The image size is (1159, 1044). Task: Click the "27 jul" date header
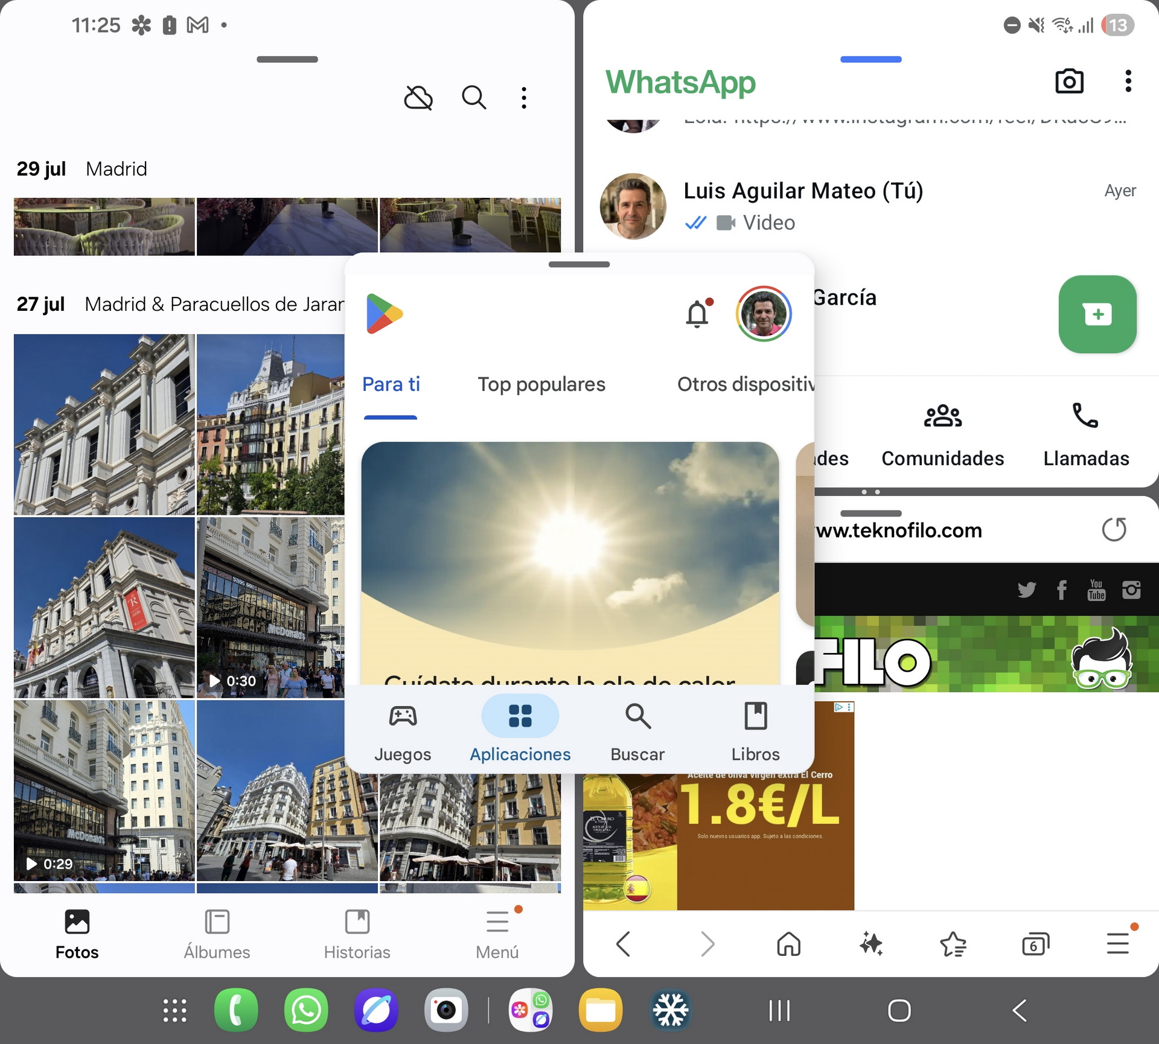[x=40, y=304]
